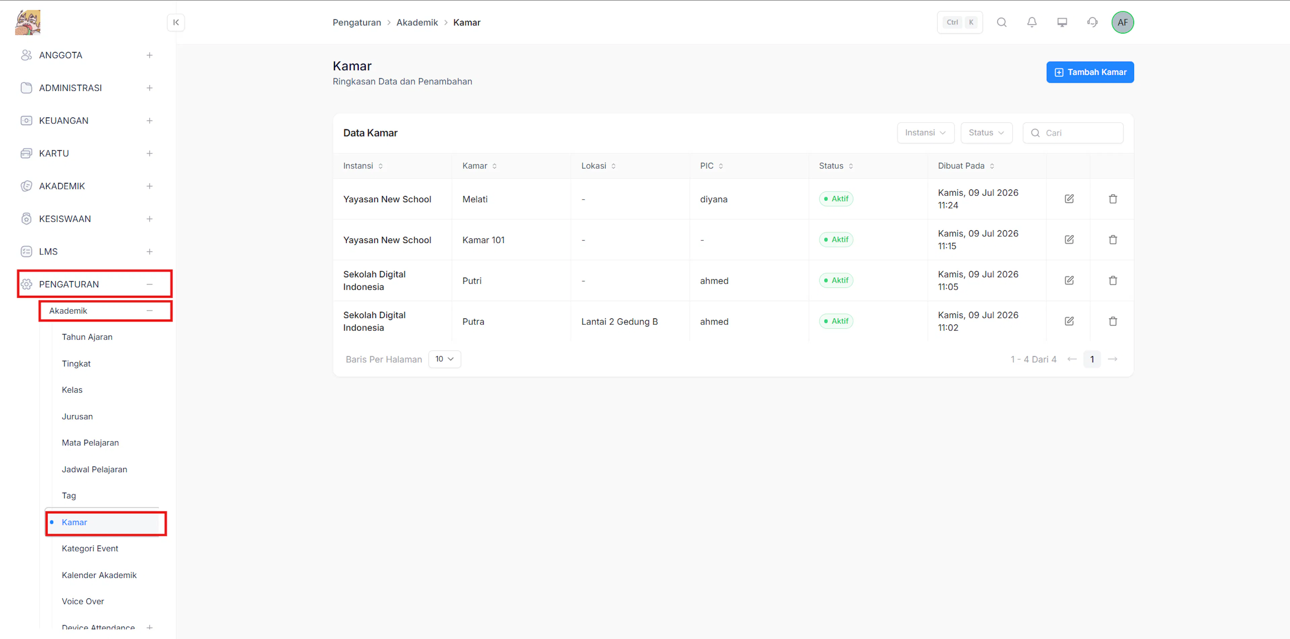The image size is (1290, 639).
Task: Expand the KEUANGAN menu
Action: 149,120
